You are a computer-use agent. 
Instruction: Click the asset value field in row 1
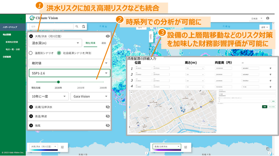pyautogui.click(x=223, y=68)
